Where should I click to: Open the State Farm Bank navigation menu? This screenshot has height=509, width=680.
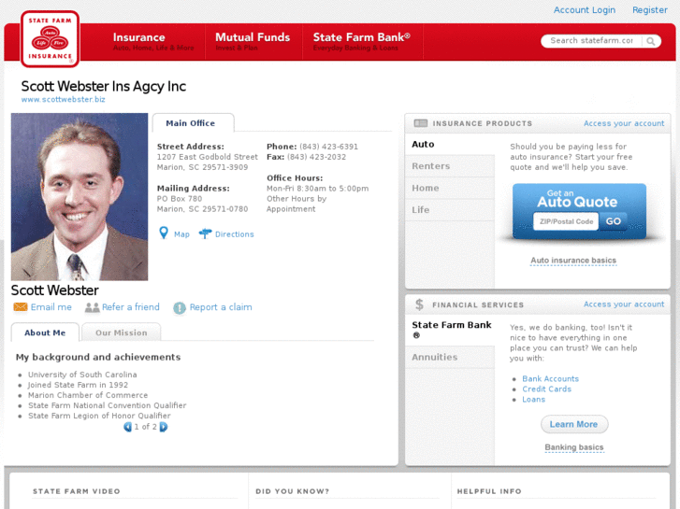click(x=362, y=42)
